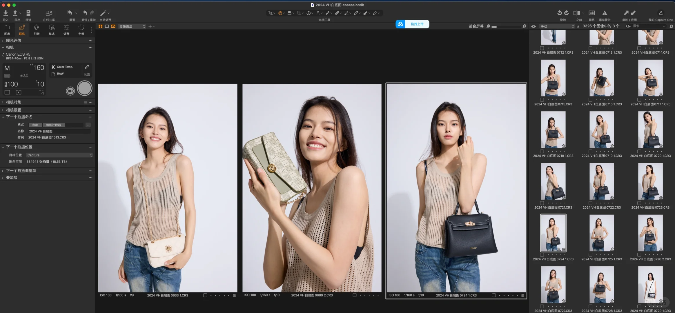Expand the 相机对焦 panel
Image resolution: width=675 pixels, height=313 pixels.
[3, 102]
